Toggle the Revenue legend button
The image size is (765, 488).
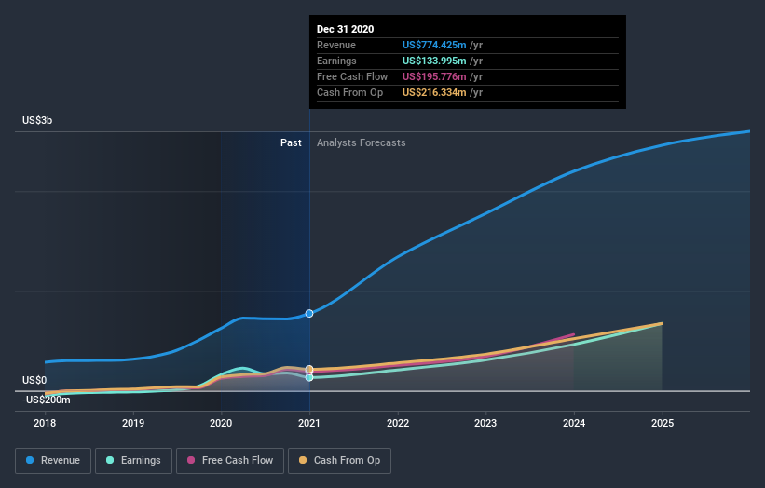point(53,461)
